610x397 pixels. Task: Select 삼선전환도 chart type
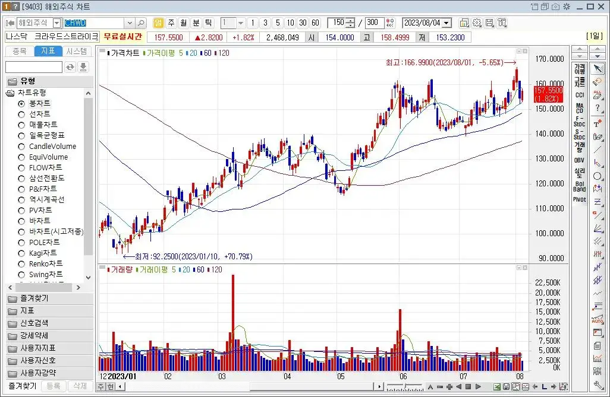coord(42,178)
